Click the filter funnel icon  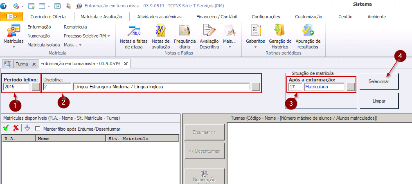pos(27,128)
